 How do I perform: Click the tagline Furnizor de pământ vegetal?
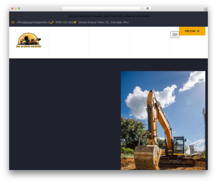tap(108, 16)
